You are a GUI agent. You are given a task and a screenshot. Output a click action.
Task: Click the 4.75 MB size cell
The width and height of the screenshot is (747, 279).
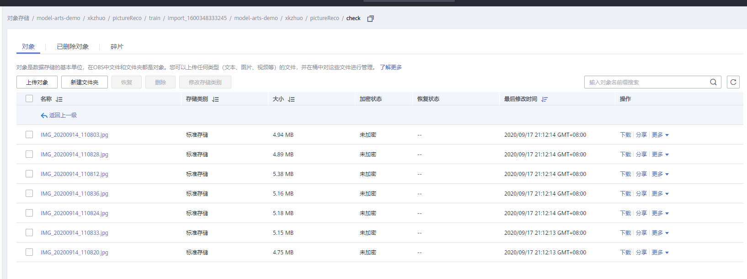tap(283, 253)
